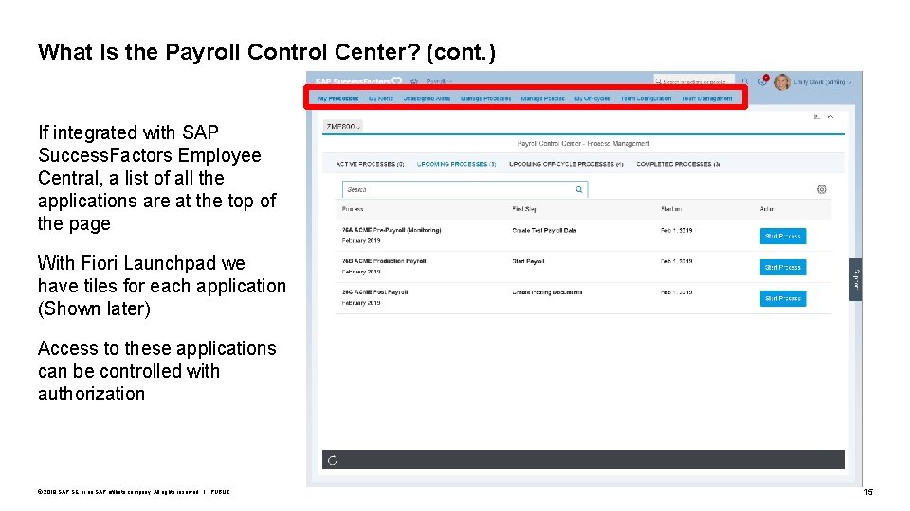Image resolution: width=910 pixels, height=511 pixels.
Task: Select the ACME Pre-Payroll (Monitoring) row title
Action: 391,230
